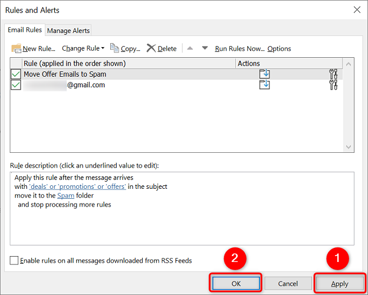The width and height of the screenshot is (368, 295).
Task: Click the Apply button
Action: 340,284
